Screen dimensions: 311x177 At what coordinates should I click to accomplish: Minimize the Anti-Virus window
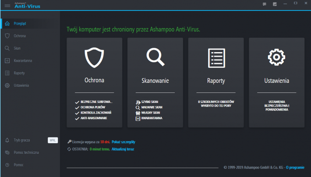pos(285,4)
